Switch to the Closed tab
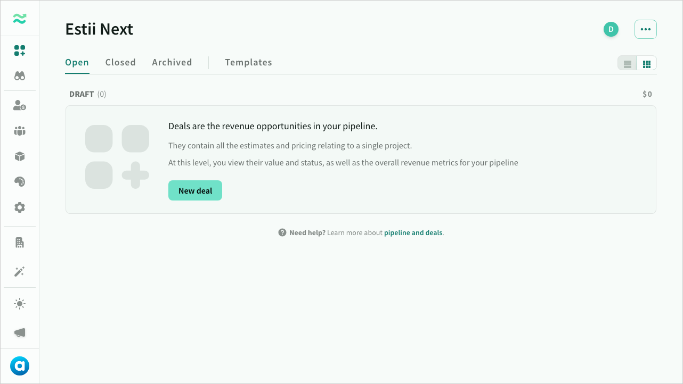This screenshot has width=683, height=384. tap(120, 62)
